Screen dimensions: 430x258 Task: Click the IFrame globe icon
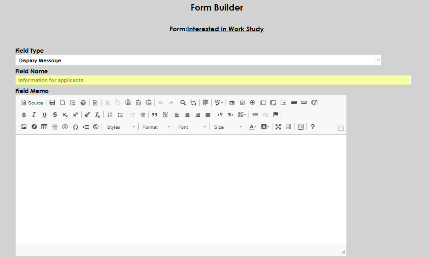coord(96,127)
